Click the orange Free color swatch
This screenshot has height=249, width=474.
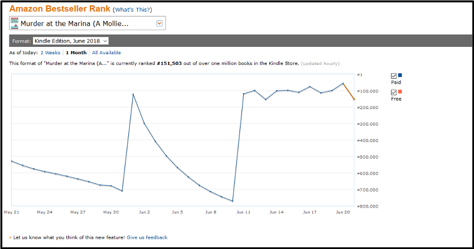(x=400, y=92)
